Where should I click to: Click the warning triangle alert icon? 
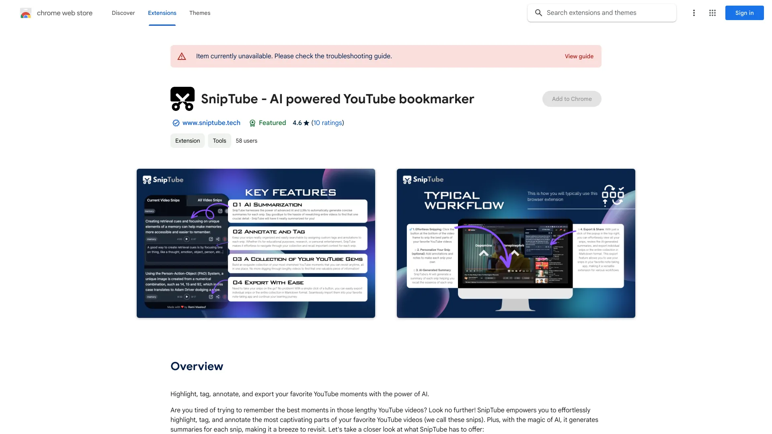pos(181,55)
